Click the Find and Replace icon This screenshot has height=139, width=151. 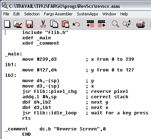[127, 24]
